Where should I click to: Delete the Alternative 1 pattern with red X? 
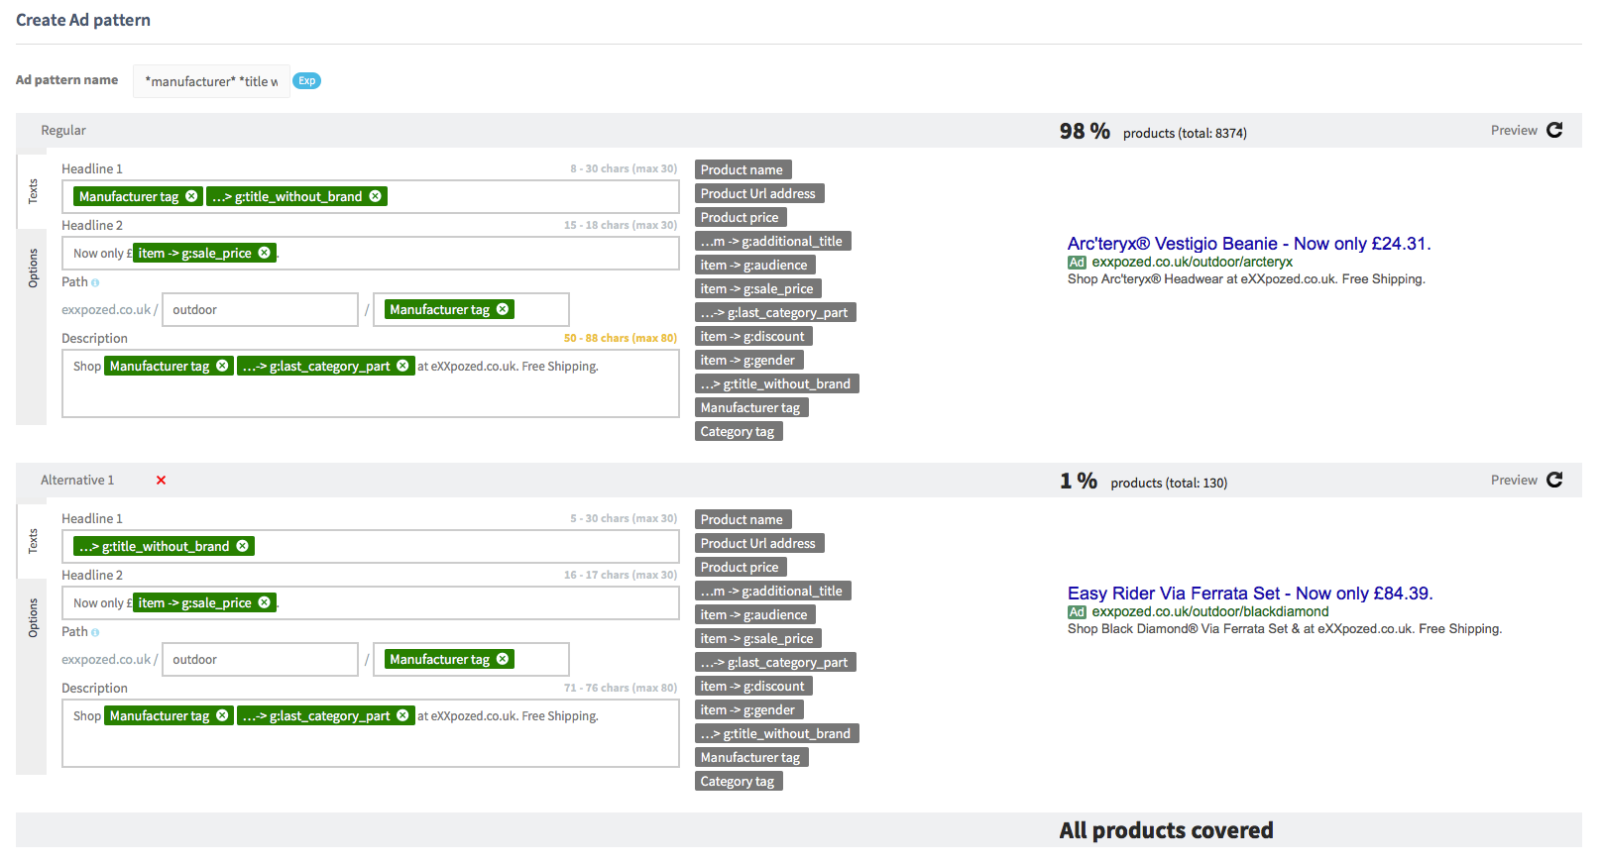pyautogui.click(x=161, y=481)
